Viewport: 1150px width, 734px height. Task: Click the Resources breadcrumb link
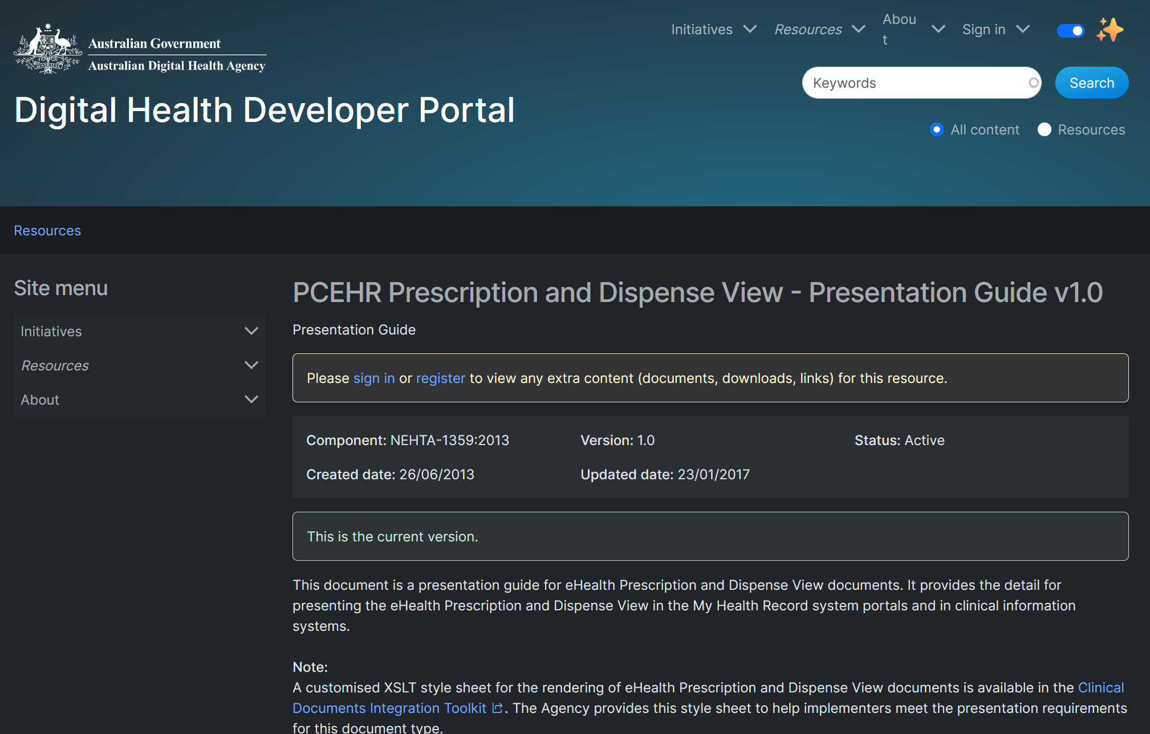click(47, 231)
